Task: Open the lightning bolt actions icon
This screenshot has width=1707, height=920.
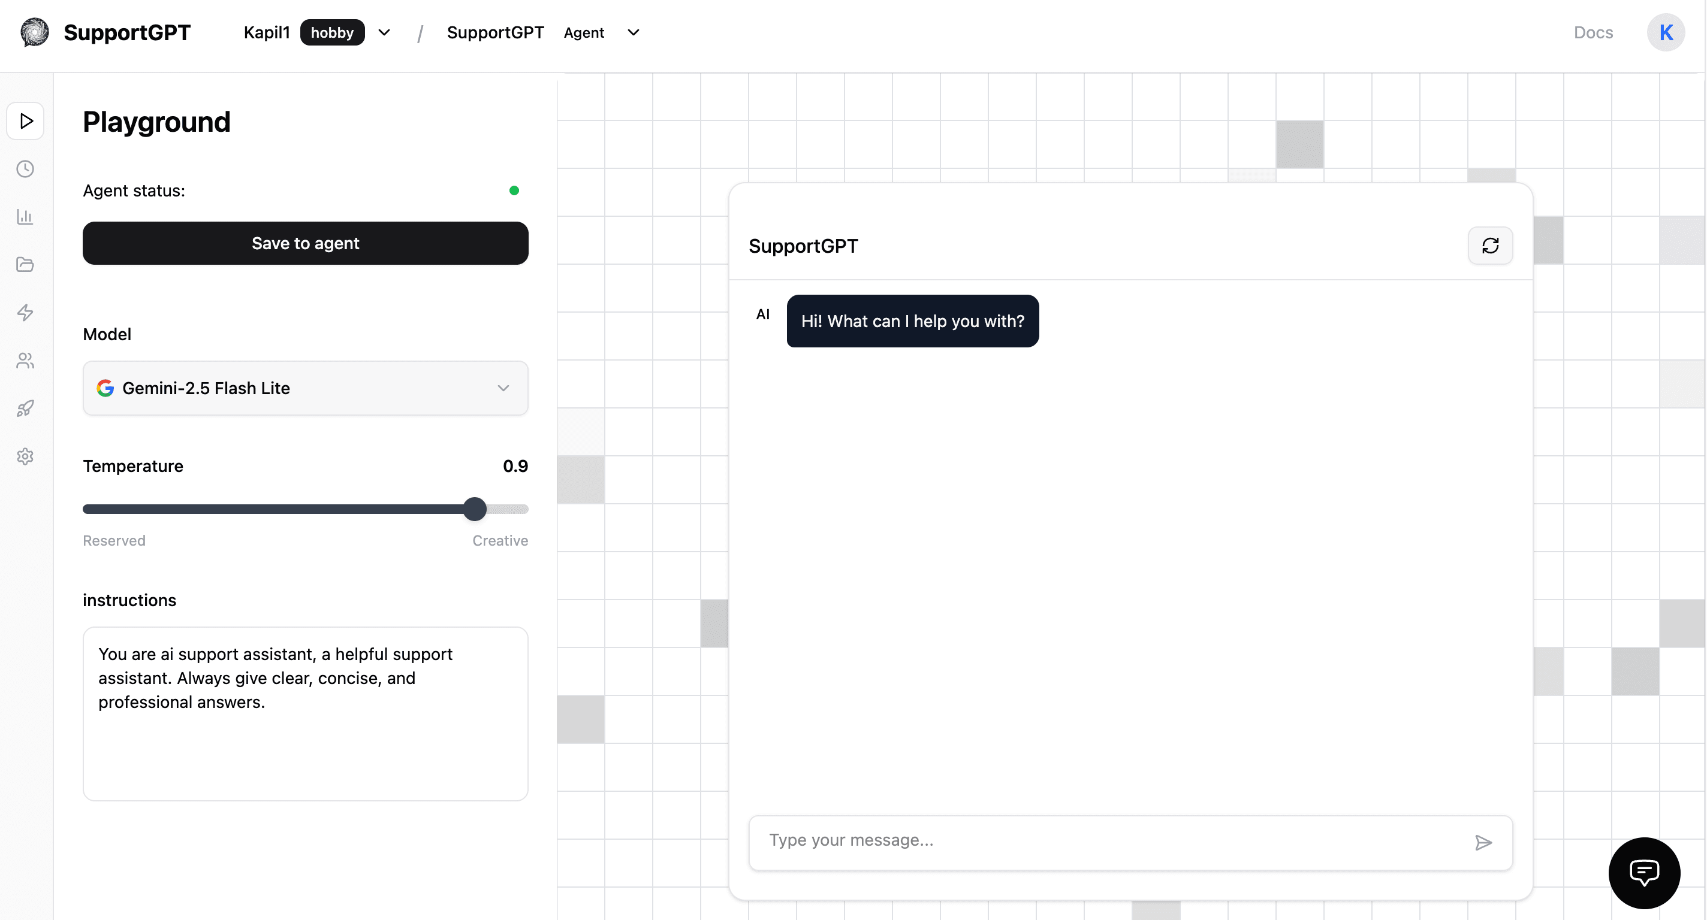Action: 26,313
